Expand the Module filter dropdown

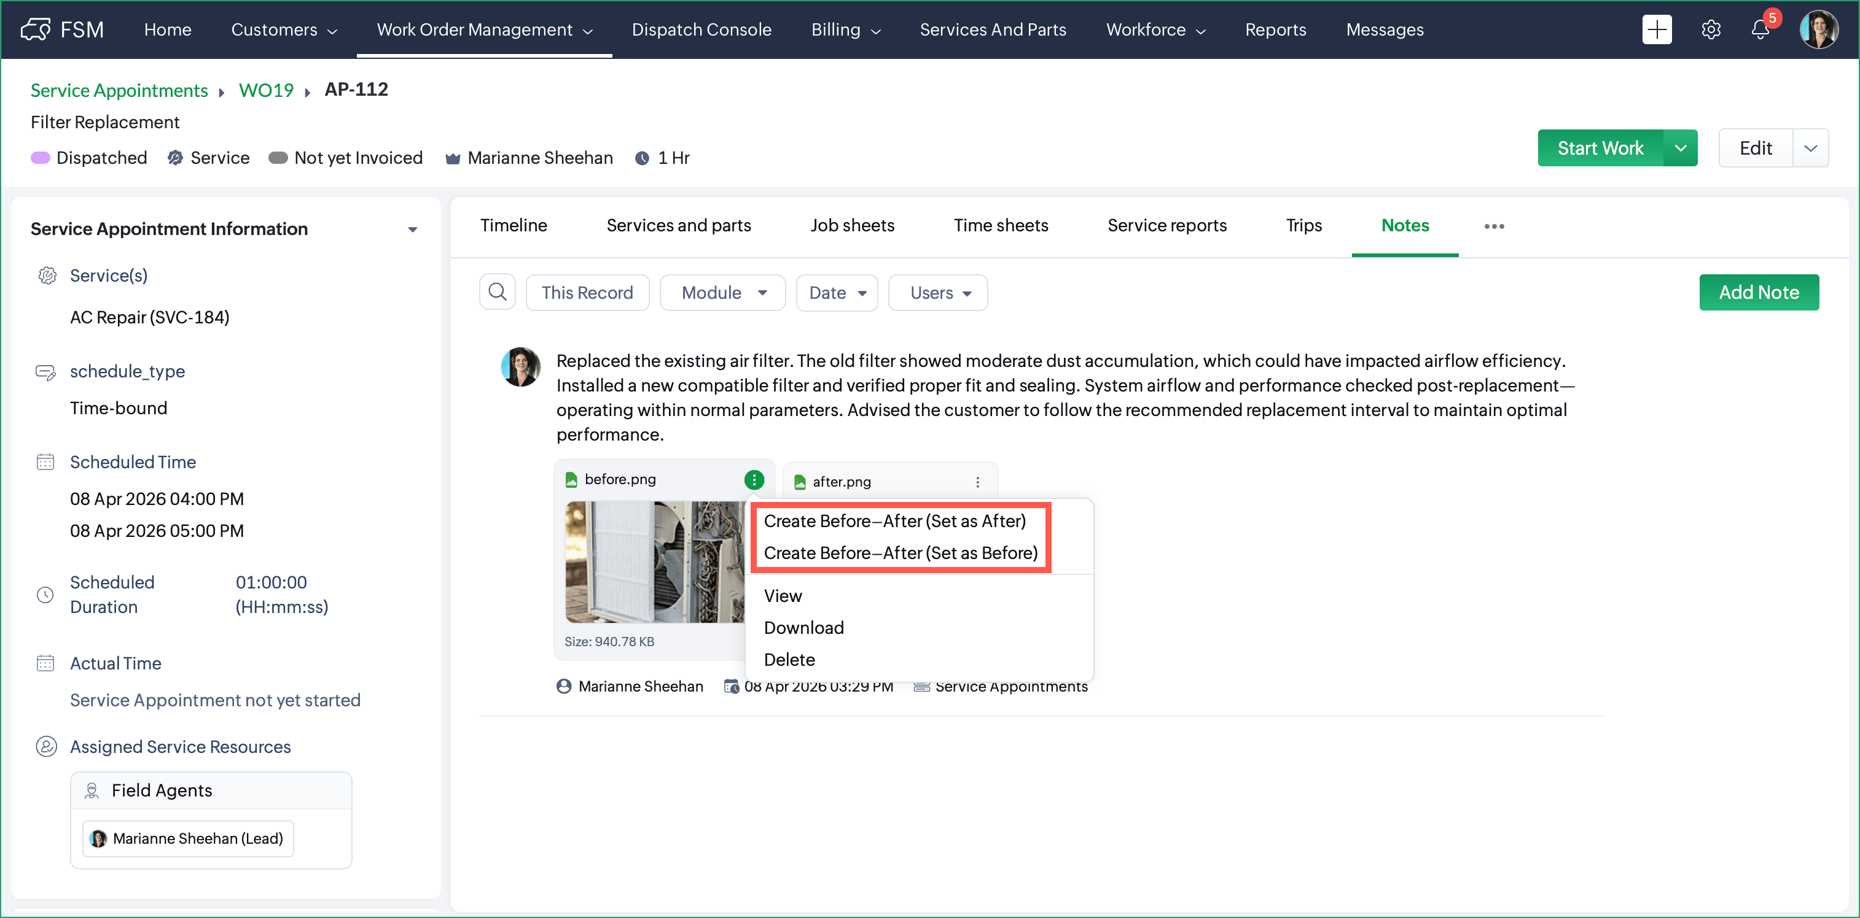click(723, 293)
